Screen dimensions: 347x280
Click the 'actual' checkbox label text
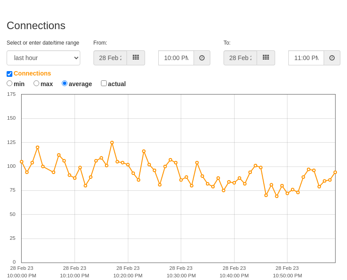pyautogui.click(x=117, y=84)
